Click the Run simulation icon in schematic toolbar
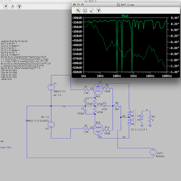The width and height of the screenshot is (181, 181). click(x=5, y=6)
